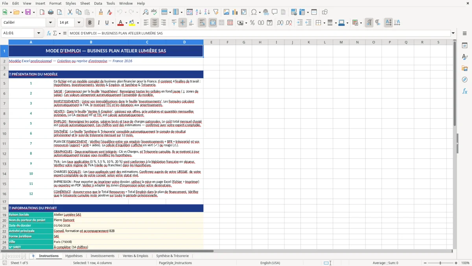Expand the Name Box dropdown
This screenshot has height=266, width=472.
(39, 33)
